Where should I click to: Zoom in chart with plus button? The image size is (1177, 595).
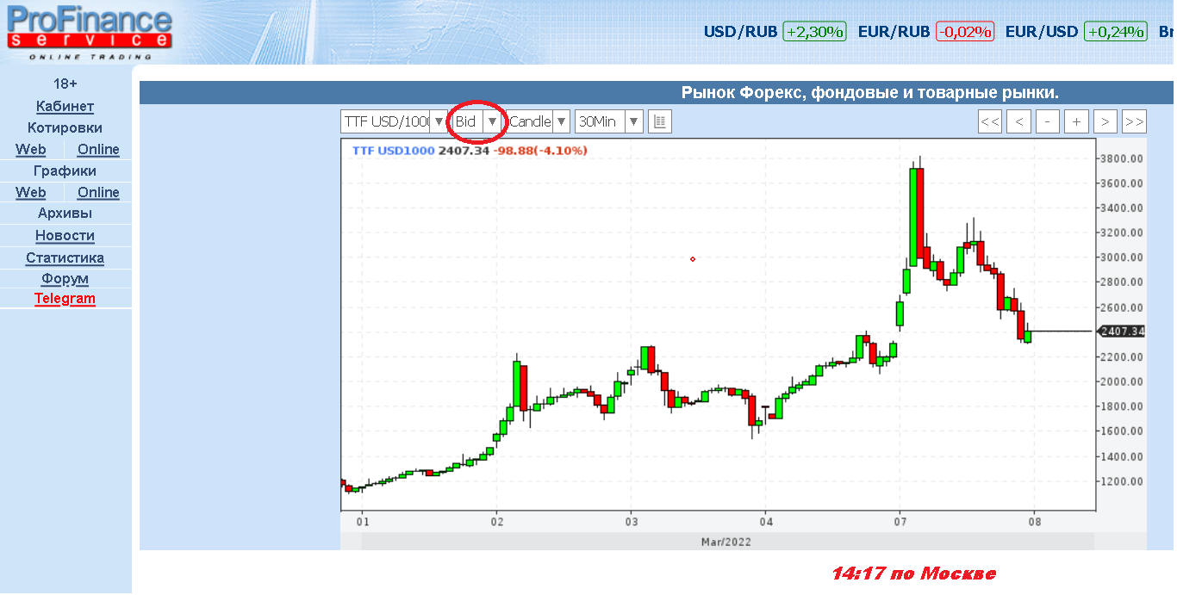click(1076, 121)
